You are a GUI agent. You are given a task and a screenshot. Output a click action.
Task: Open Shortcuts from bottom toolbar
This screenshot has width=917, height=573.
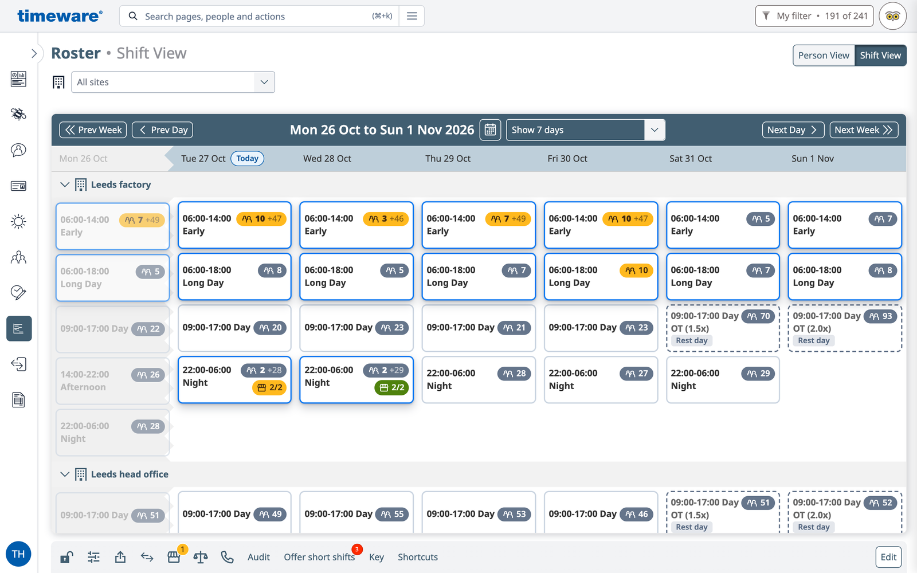[x=418, y=557]
